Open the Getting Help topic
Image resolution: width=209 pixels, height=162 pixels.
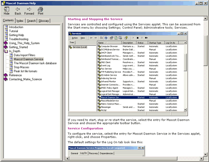[17, 35]
